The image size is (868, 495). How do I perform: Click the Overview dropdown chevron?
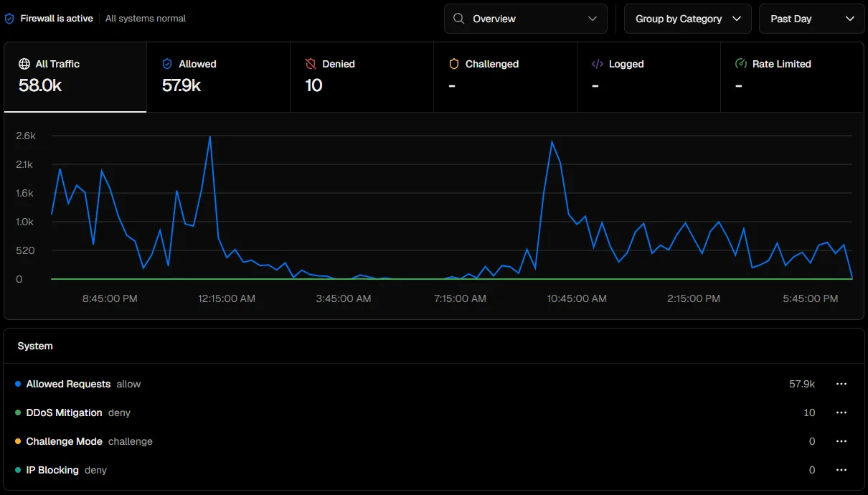tap(593, 19)
